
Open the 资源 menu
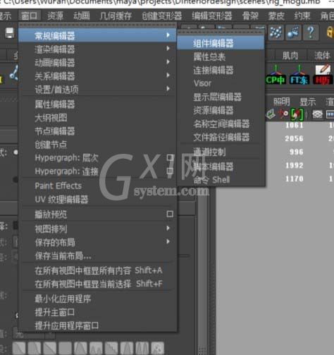click(x=56, y=16)
